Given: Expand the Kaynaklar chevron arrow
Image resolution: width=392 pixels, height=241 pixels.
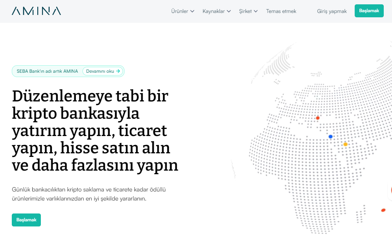Looking at the screenshot, I should (229, 11).
